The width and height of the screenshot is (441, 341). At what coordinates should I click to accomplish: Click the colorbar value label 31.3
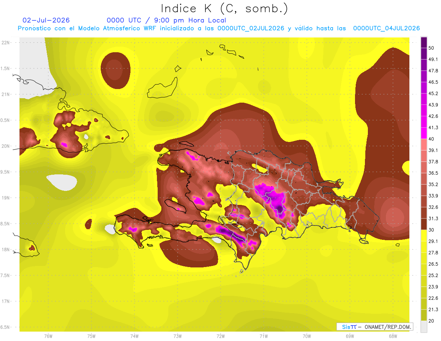click(433, 219)
